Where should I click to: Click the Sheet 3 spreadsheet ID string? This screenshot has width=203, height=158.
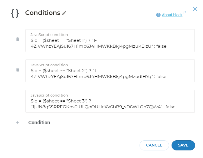[95, 107]
